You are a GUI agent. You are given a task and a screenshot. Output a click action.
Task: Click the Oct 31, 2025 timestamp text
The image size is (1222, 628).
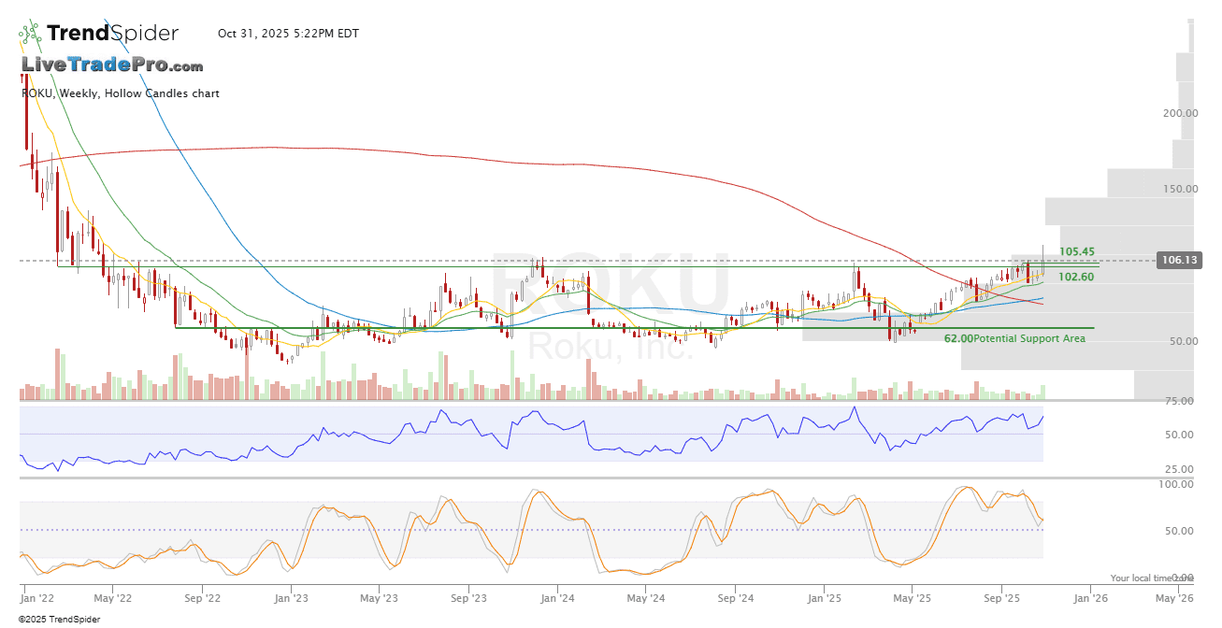[288, 34]
